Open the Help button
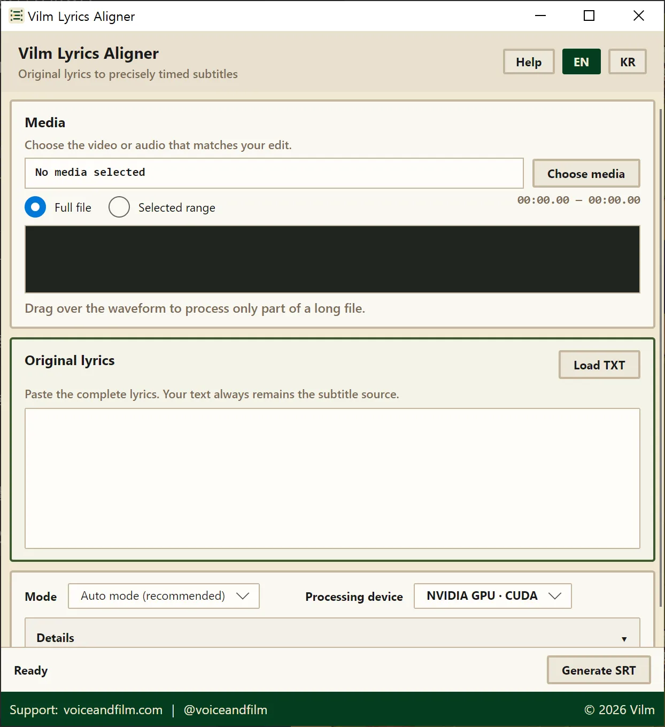The image size is (665, 727). pyautogui.click(x=529, y=62)
